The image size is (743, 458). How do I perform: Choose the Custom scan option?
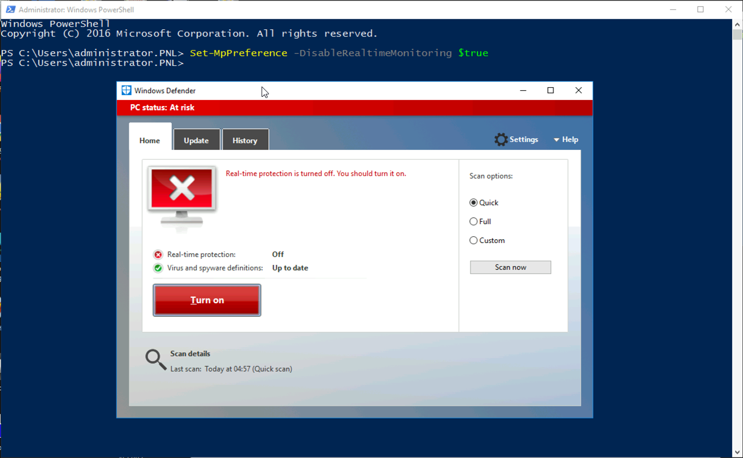pyautogui.click(x=473, y=240)
